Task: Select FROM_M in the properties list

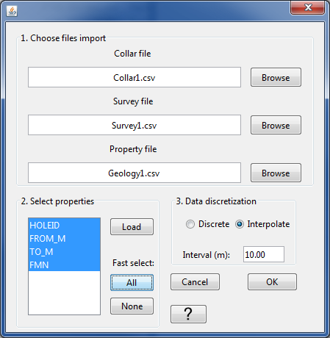Action: coord(65,238)
